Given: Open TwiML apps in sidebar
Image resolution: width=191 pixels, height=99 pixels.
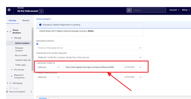Looking at the screenshot, I should 20,65.
